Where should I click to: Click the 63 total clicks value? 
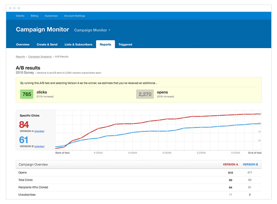pos(250,180)
